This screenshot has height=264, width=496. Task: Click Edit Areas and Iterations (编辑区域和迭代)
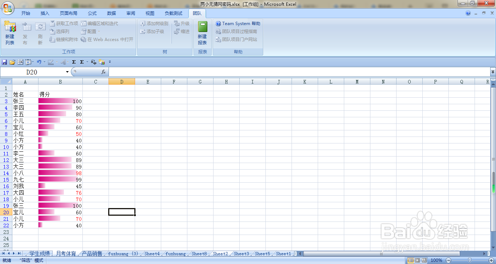[99, 23]
